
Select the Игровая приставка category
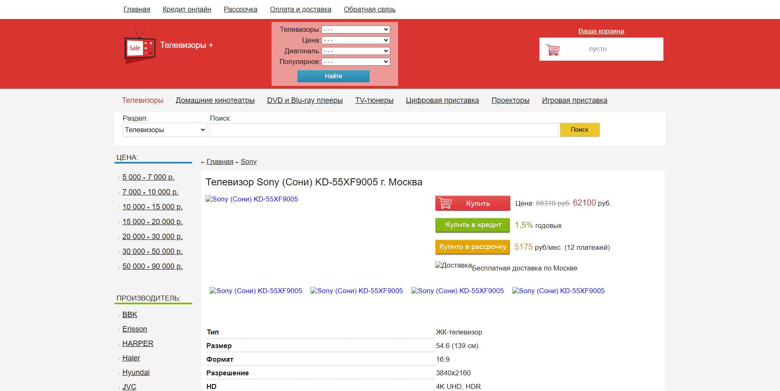click(x=575, y=100)
